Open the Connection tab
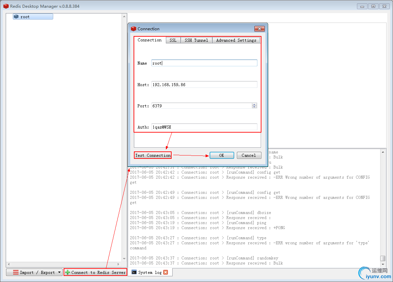The image size is (393, 282). tap(150, 40)
